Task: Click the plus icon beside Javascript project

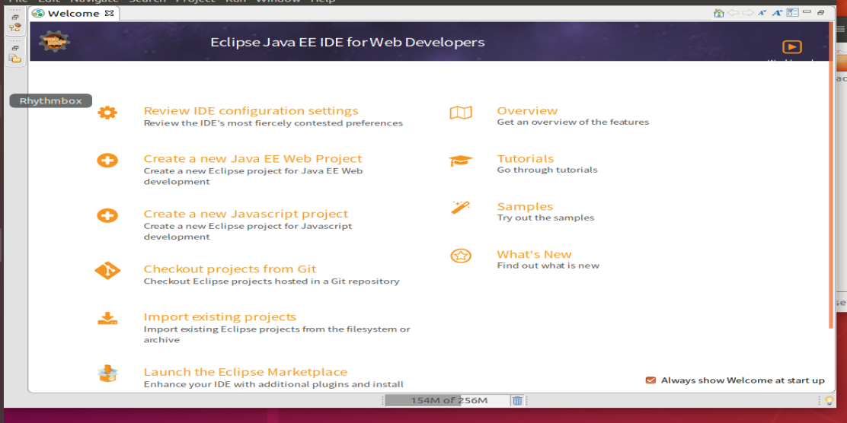Action: click(x=107, y=215)
